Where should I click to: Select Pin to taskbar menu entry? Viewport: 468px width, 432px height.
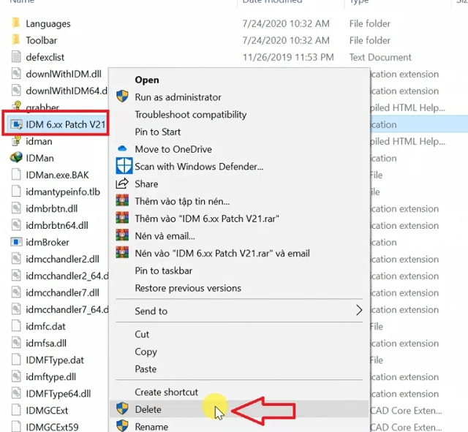[x=163, y=270]
